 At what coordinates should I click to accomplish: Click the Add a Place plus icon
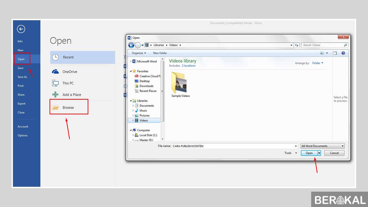[x=55, y=95]
